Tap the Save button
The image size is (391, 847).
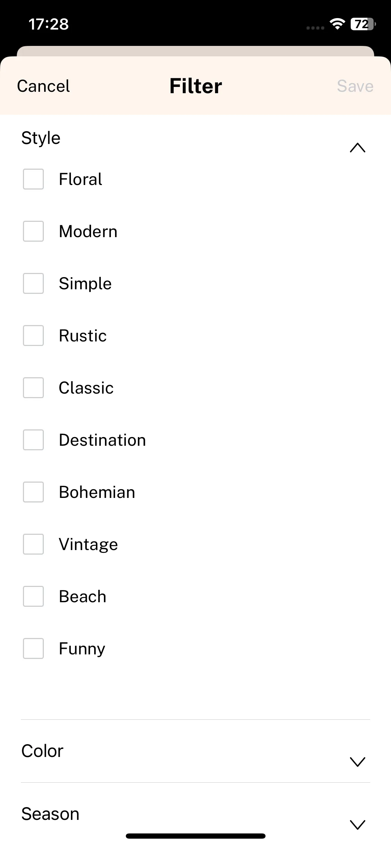tap(355, 86)
